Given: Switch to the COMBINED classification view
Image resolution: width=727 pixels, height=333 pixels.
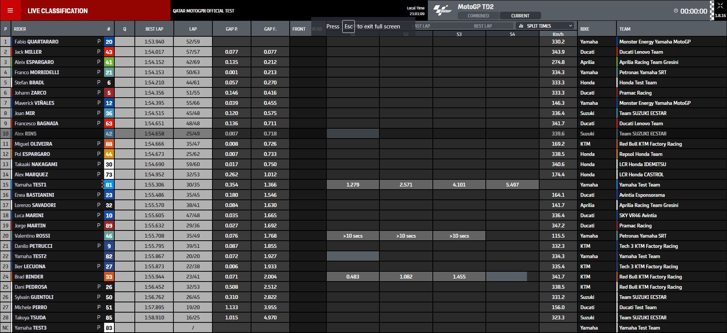Looking at the screenshot, I should click(x=478, y=16).
